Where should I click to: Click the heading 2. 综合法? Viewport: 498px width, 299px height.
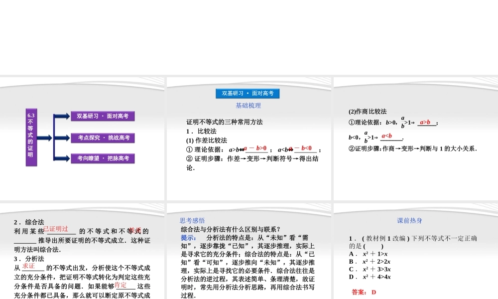coord(29,222)
